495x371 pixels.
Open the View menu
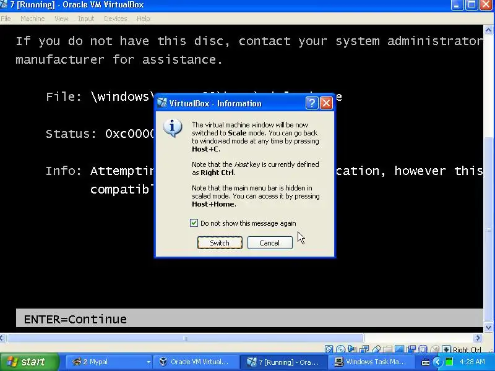point(61,19)
